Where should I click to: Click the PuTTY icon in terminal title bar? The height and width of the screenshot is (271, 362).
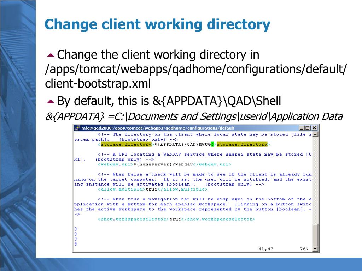click(77, 128)
